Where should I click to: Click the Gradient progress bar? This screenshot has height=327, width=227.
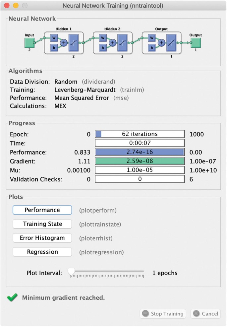pyautogui.click(x=140, y=161)
